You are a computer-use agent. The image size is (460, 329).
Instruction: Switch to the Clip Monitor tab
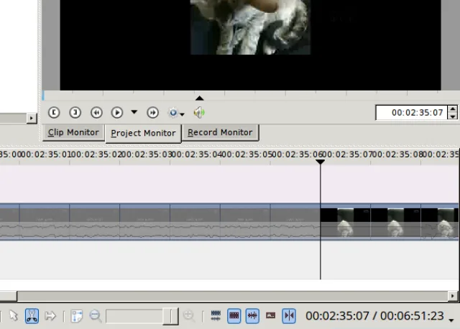(x=73, y=133)
